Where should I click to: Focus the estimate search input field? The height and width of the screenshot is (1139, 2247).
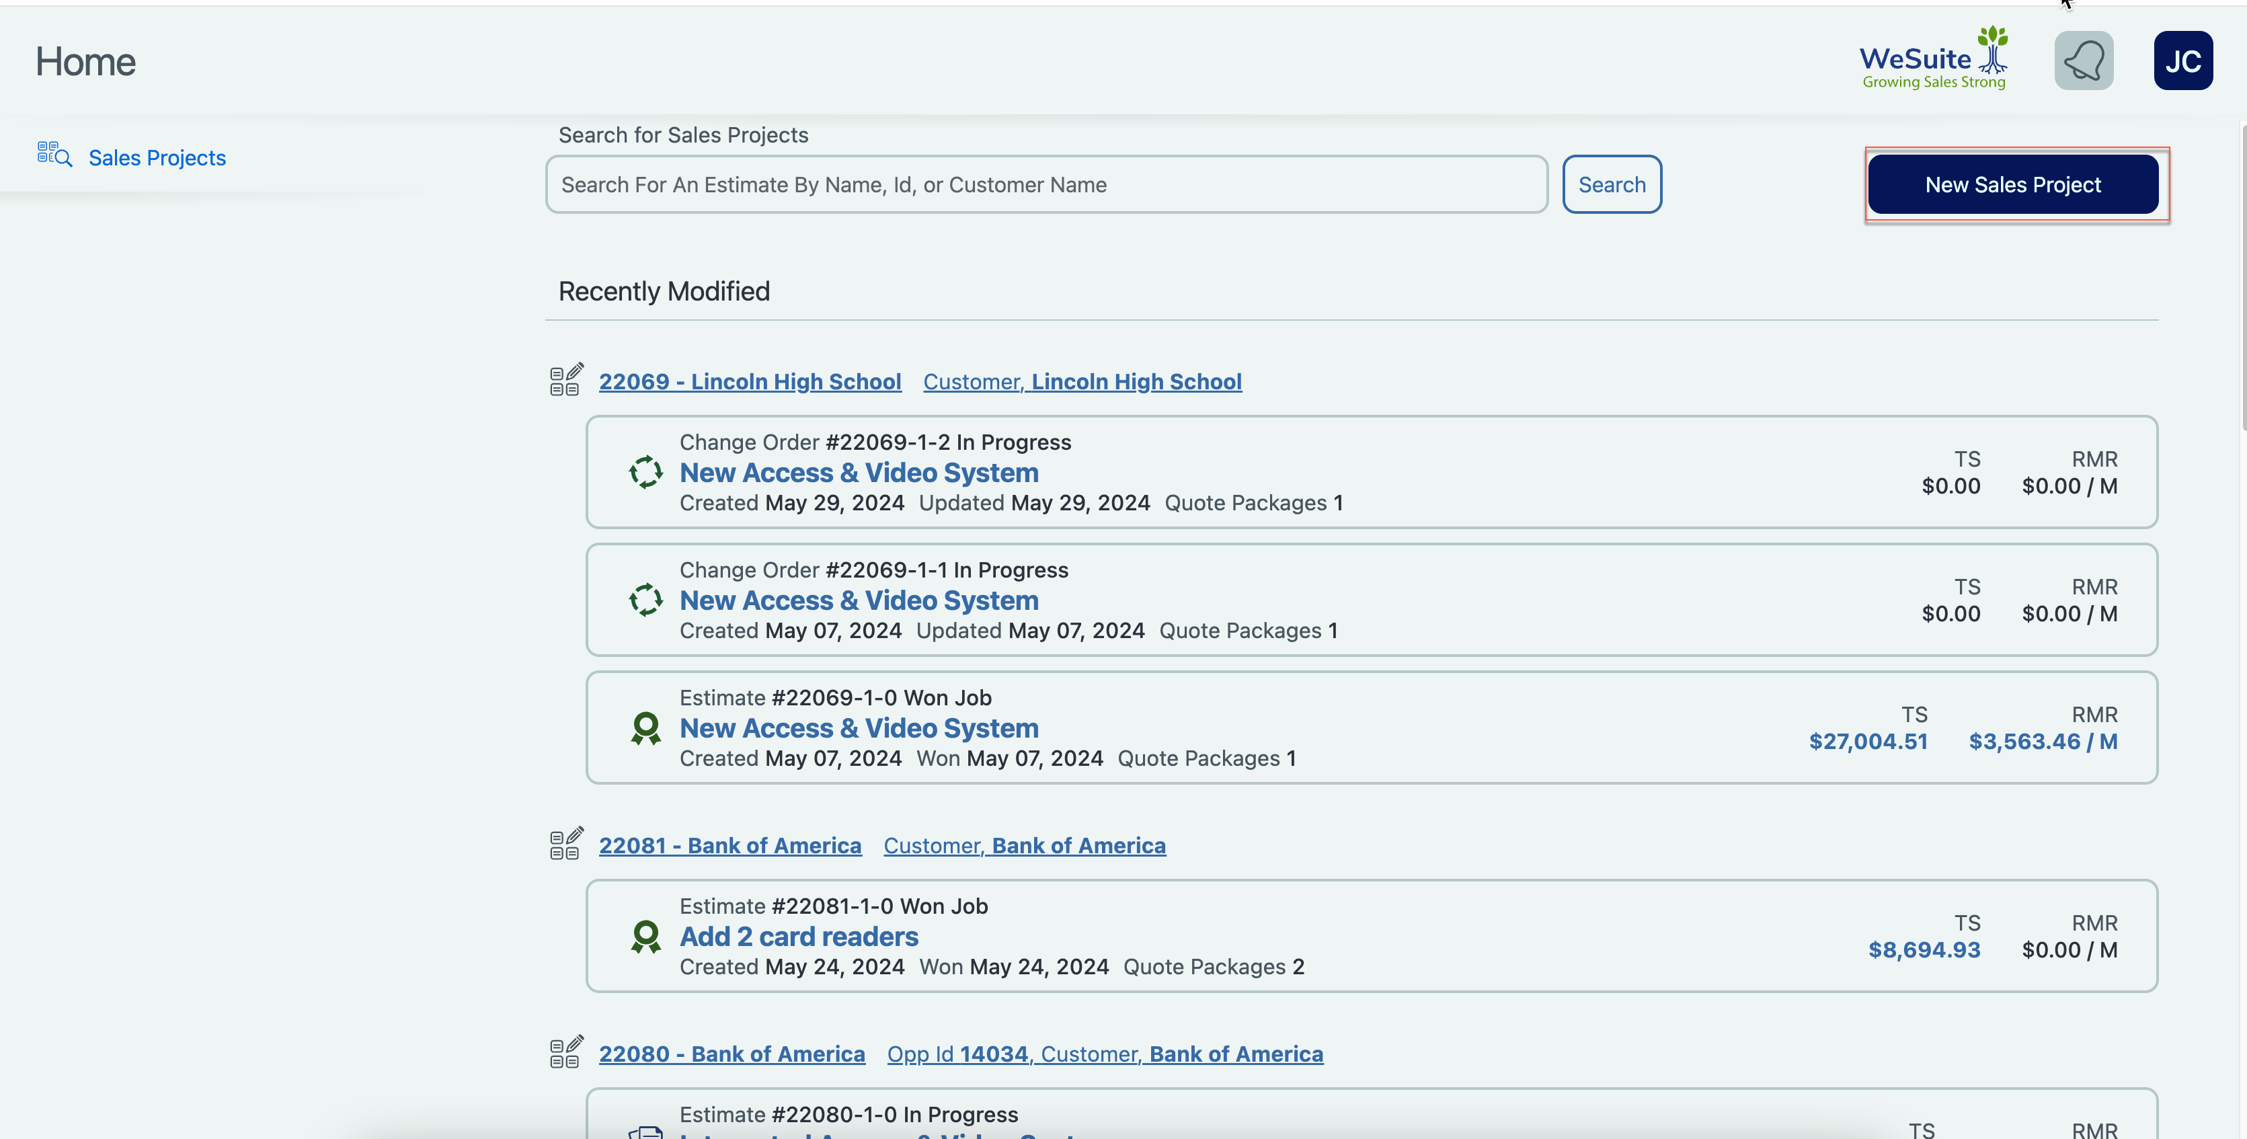(1047, 184)
